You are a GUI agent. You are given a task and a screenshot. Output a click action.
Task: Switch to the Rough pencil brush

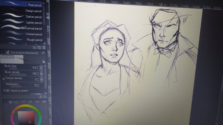pos(21,39)
